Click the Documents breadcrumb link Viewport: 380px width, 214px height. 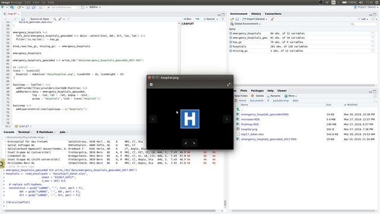pos(256,100)
